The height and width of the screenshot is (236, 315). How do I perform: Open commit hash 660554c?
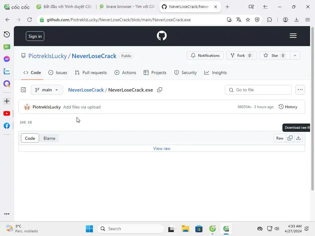[x=245, y=107]
